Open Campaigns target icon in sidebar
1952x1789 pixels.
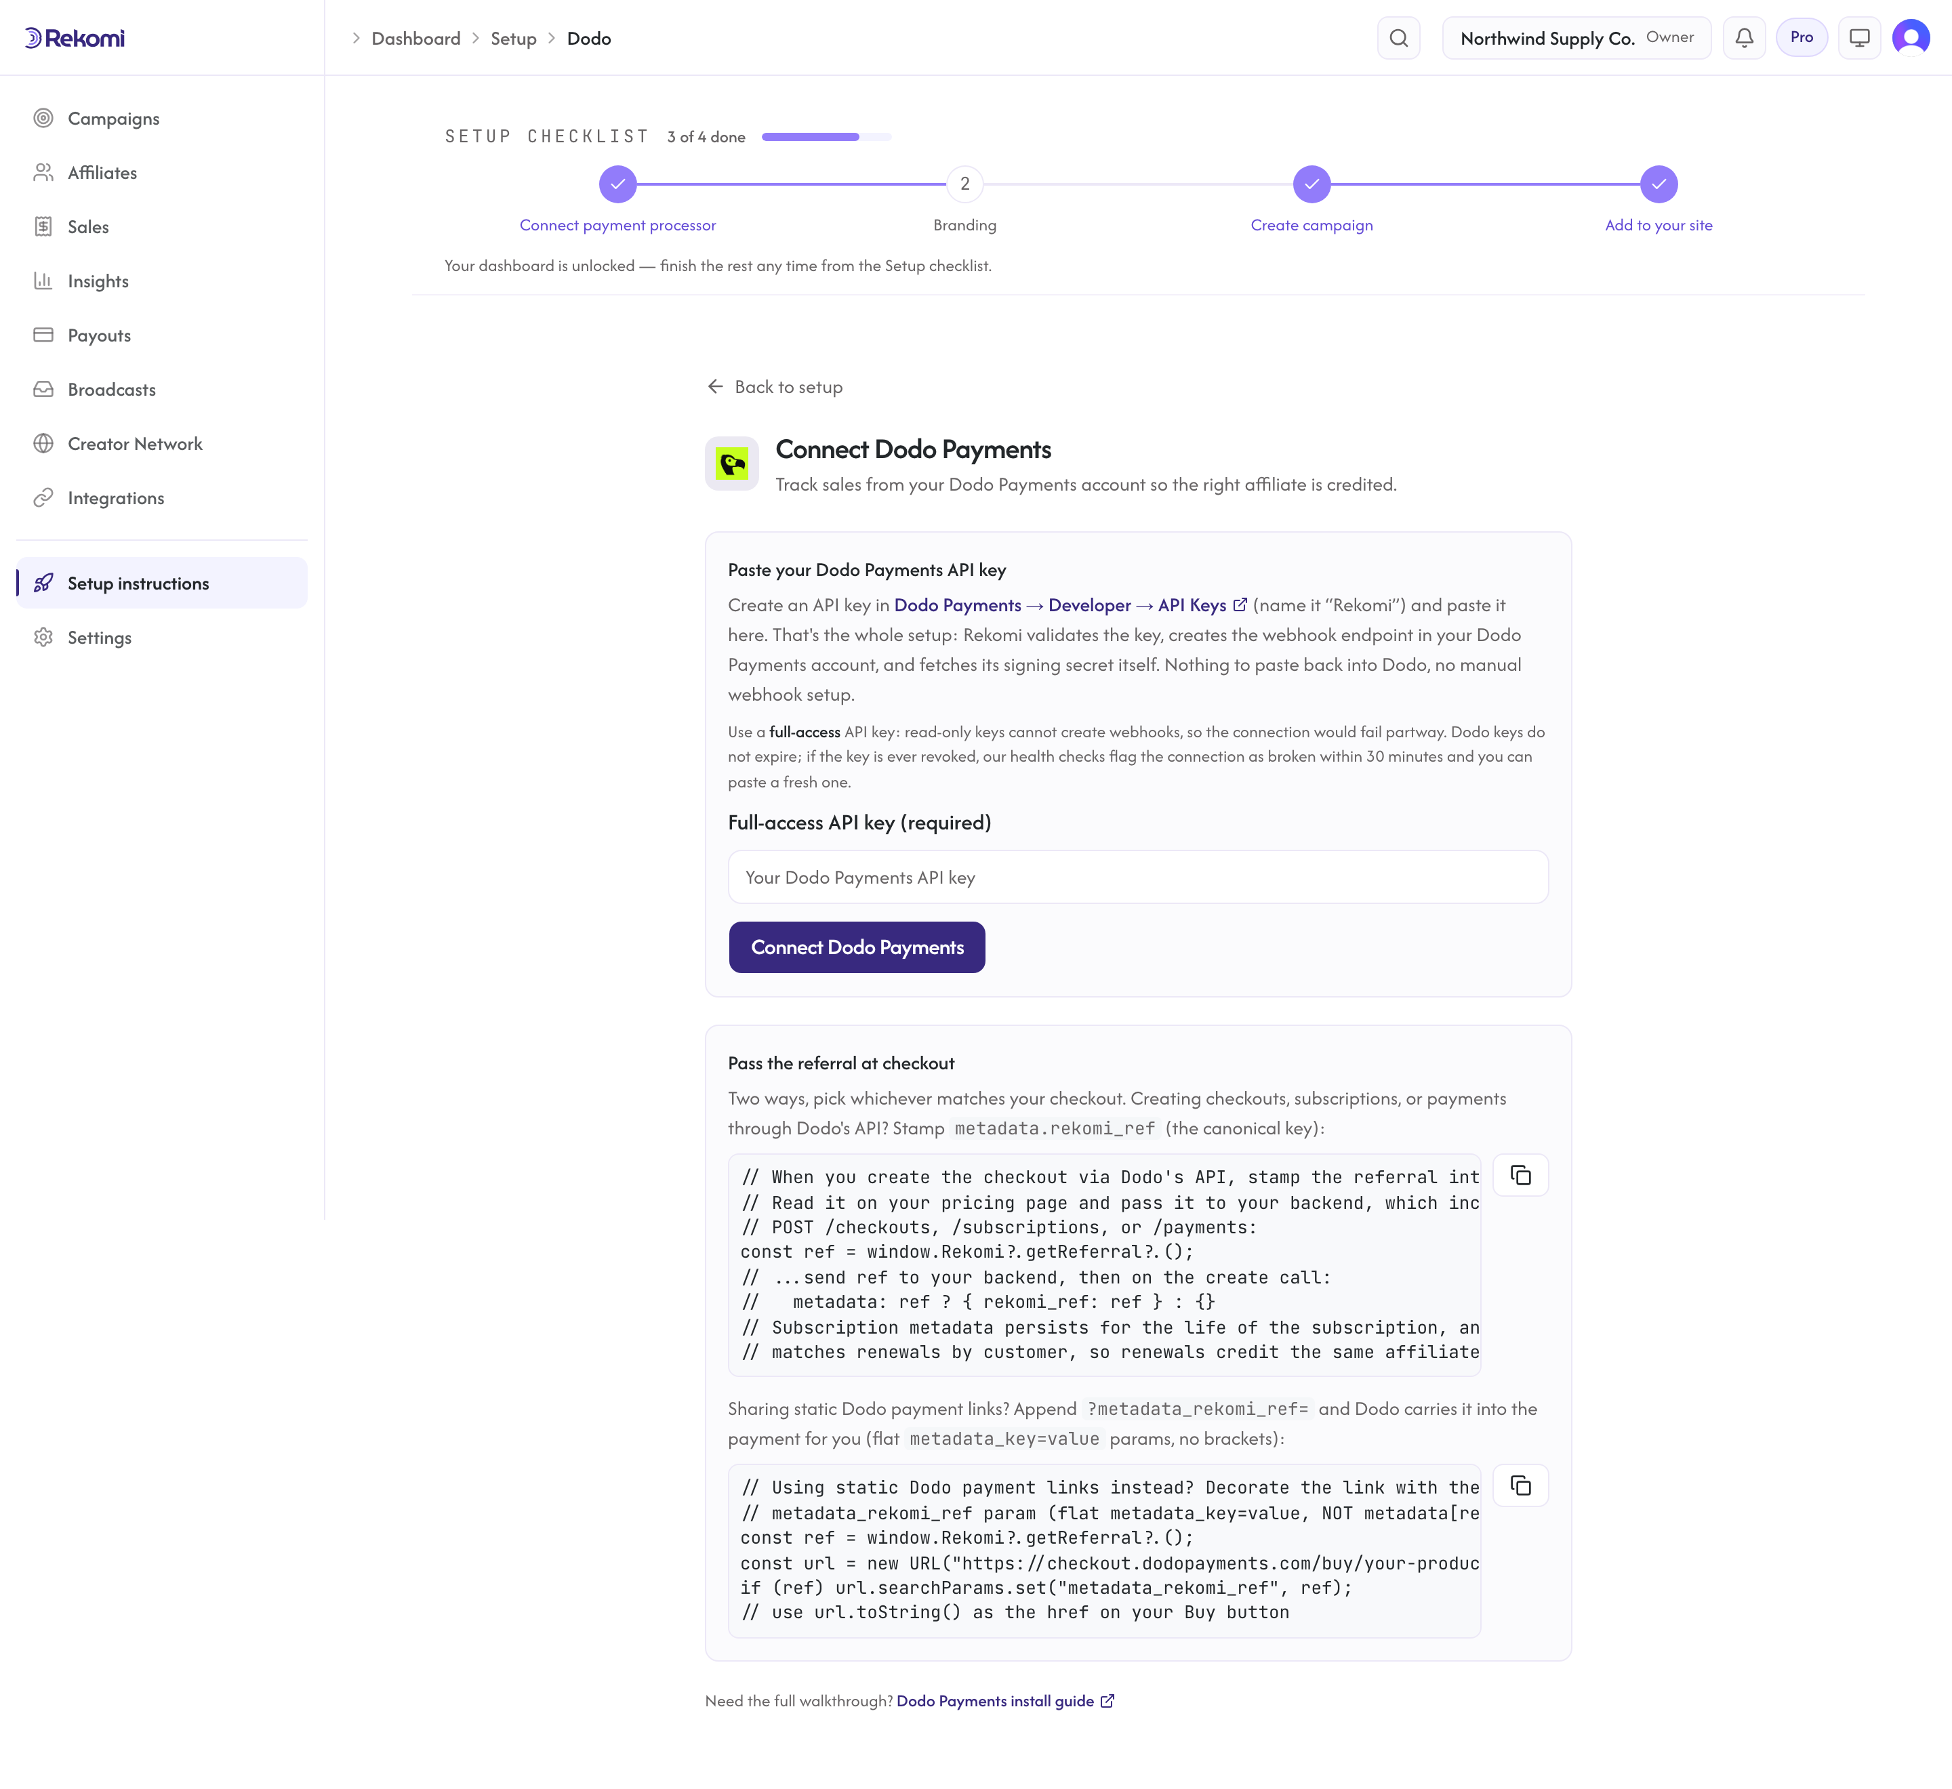pos(43,118)
